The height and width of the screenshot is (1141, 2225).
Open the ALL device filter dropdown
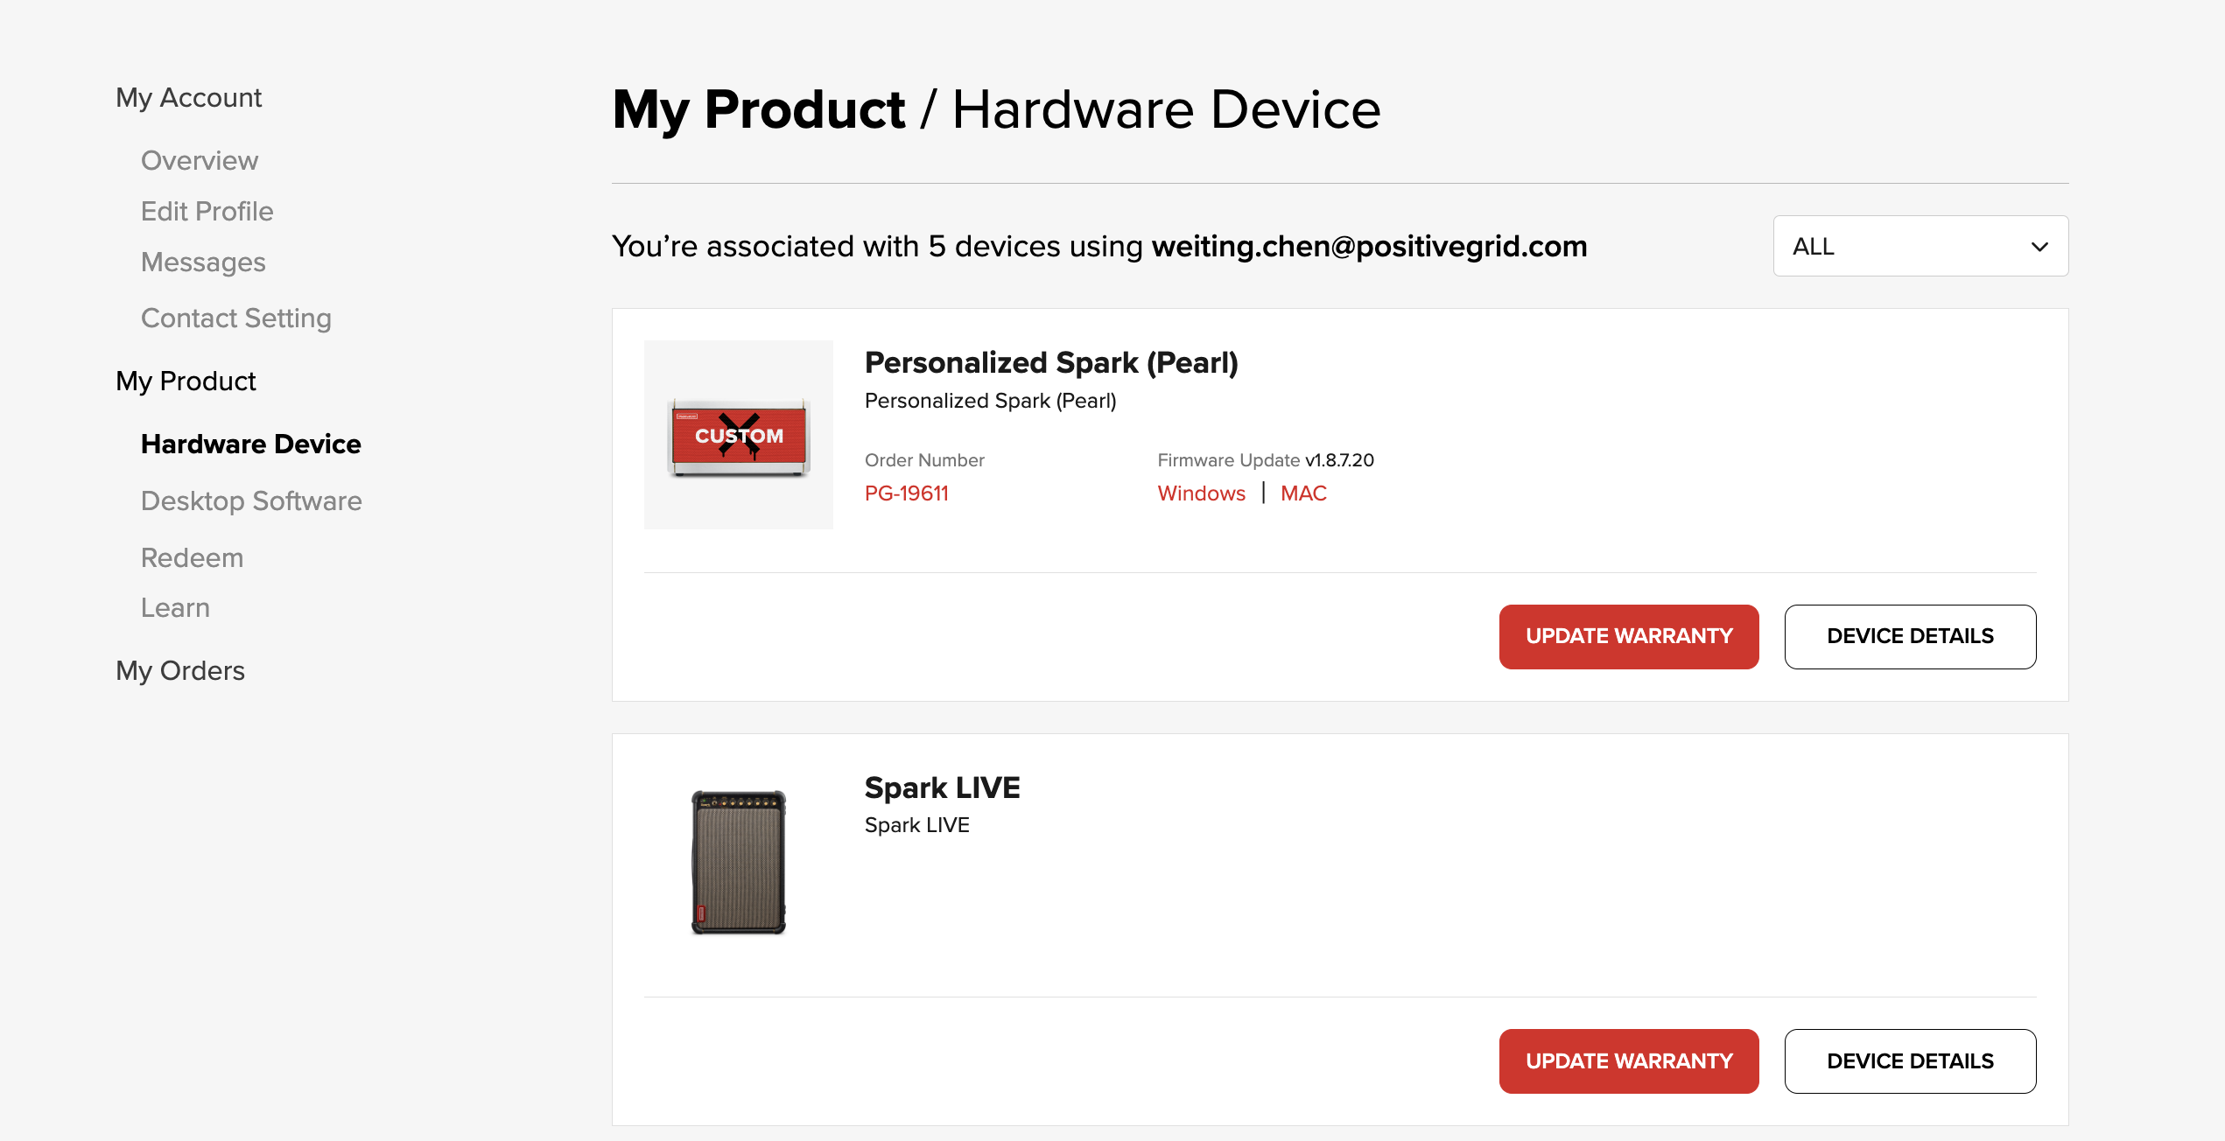(1920, 246)
